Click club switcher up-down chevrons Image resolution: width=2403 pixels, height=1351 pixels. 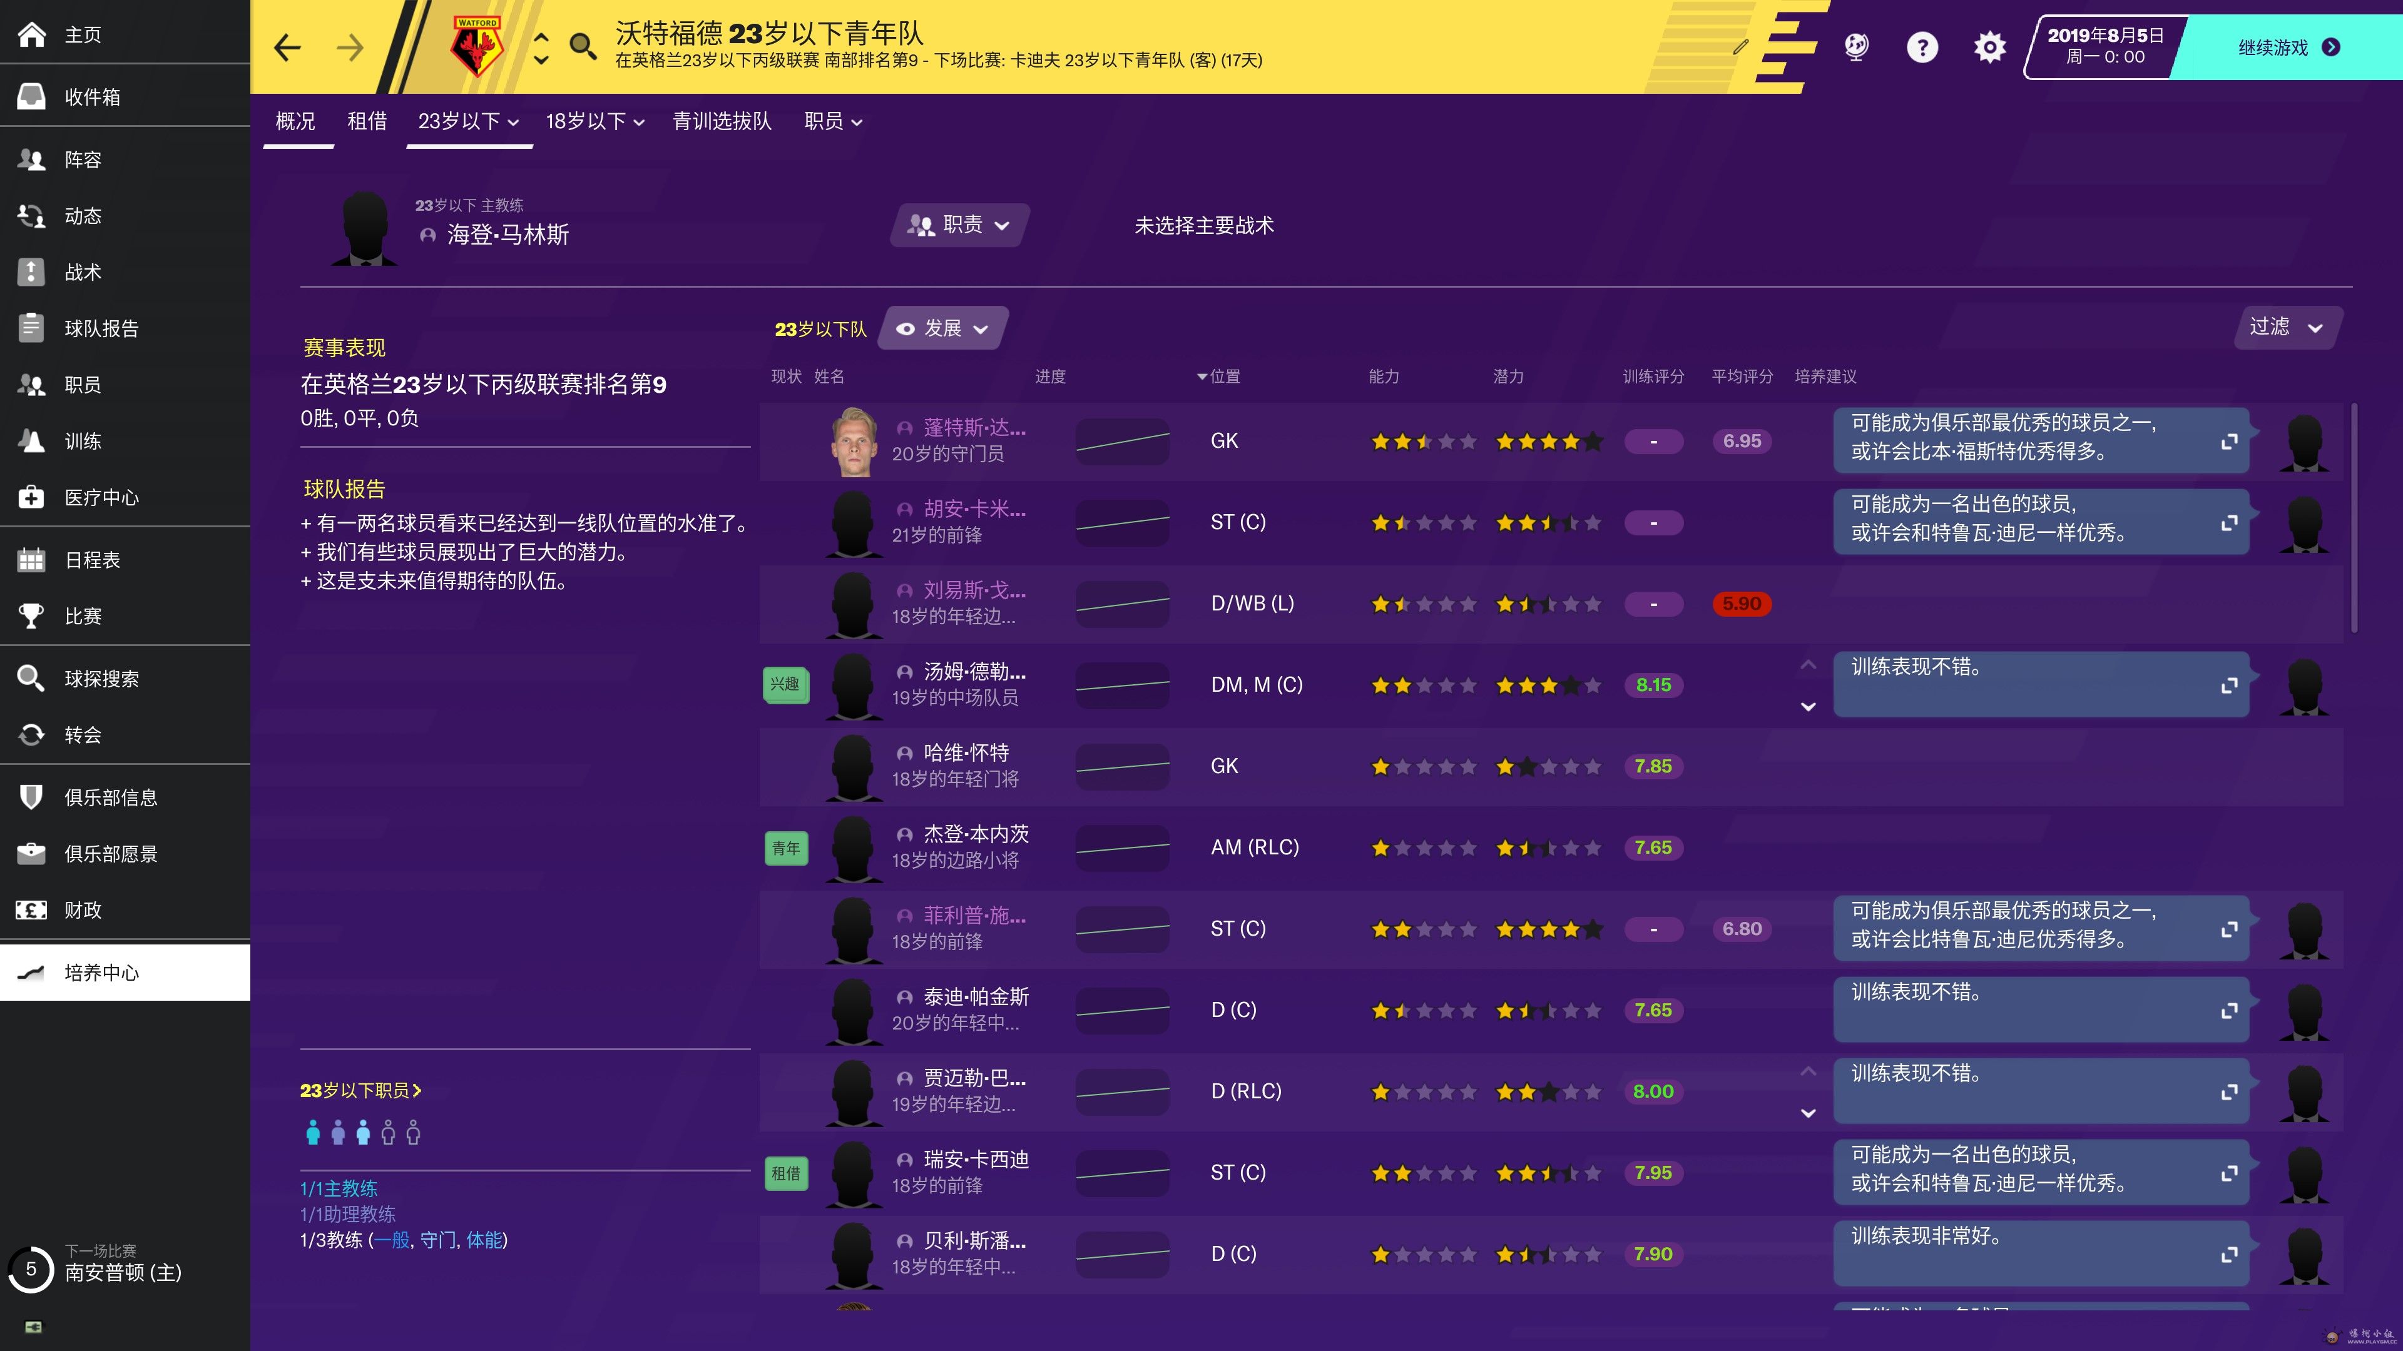541,48
